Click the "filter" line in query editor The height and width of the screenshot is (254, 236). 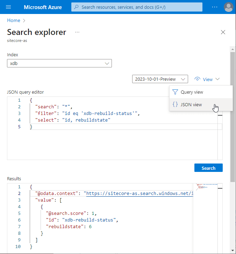87,114
